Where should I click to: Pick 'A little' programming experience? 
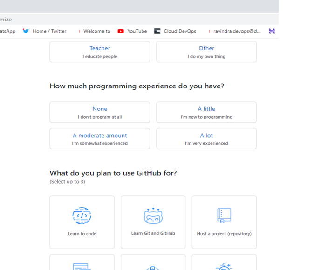[206, 112]
